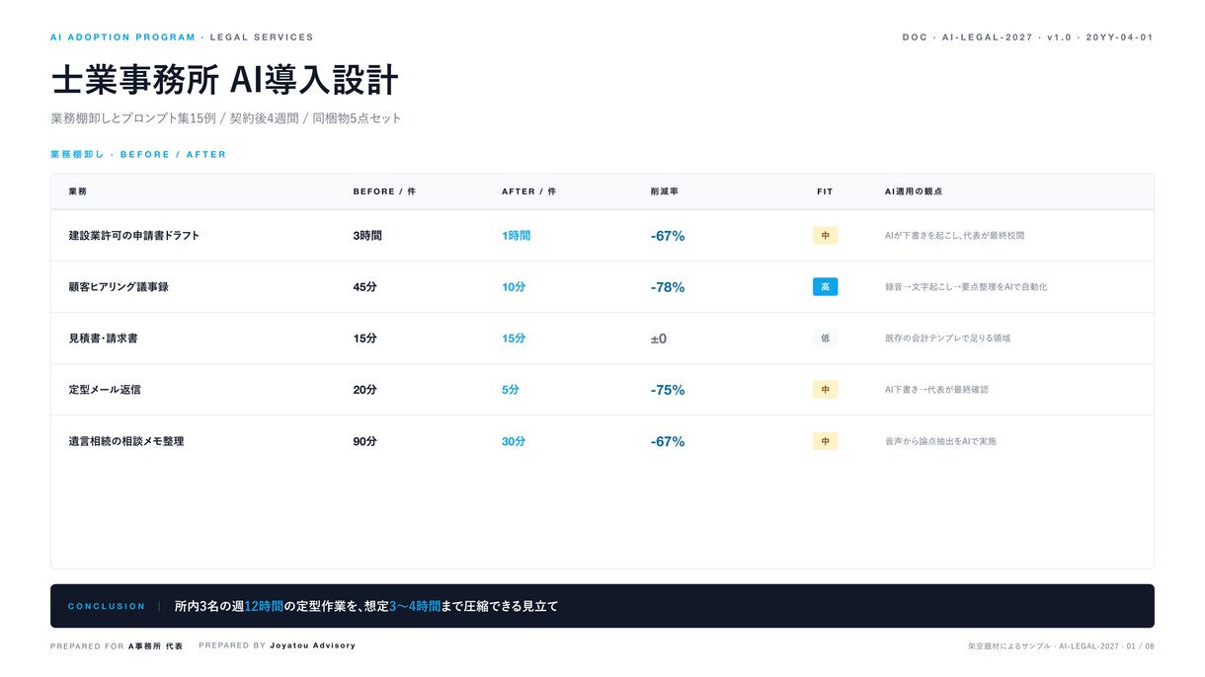Viewport: 1205px width, 677px height.
Task: Click the 1時間 after value
Action: [x=516, y=236]
